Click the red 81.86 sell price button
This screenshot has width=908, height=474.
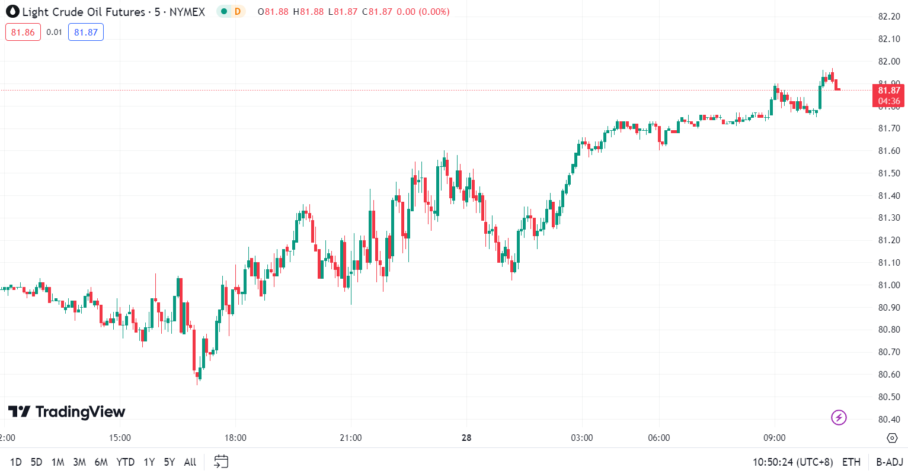click(23, 33)
